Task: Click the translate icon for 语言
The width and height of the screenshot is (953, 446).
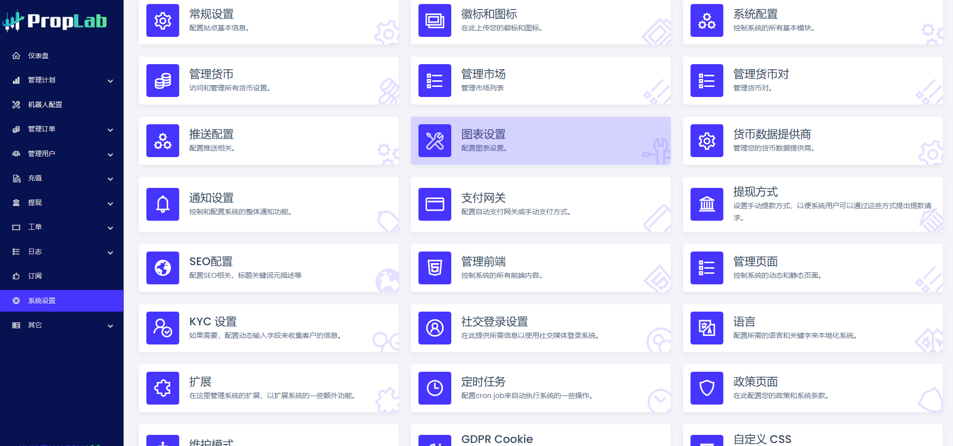Action: (707, 328)
